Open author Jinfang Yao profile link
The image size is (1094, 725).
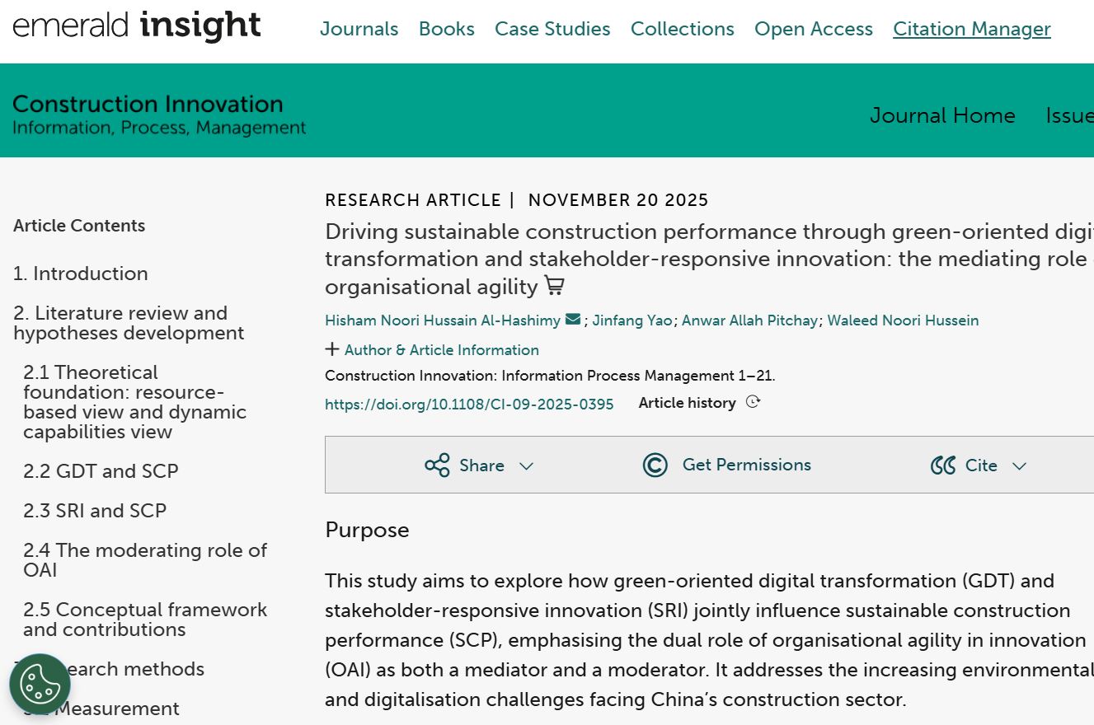tap(632, 320)
